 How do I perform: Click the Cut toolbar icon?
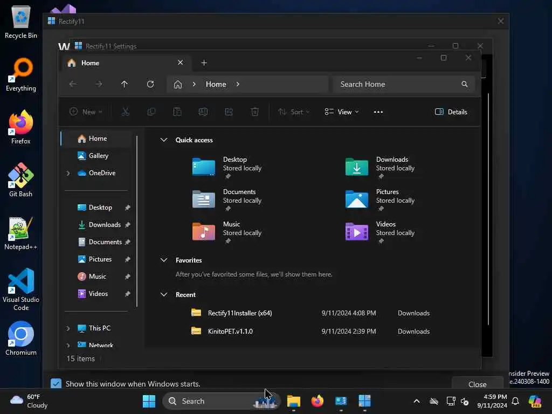pos(125,112)
